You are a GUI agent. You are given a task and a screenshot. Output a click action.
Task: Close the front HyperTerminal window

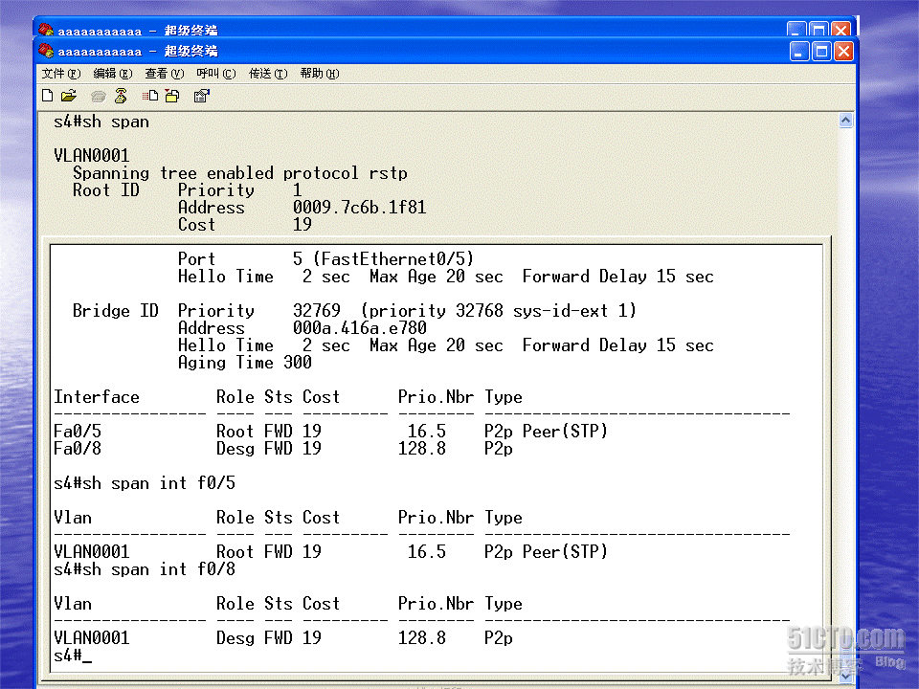[x=844, y=52]
